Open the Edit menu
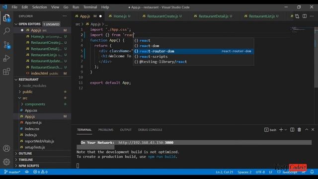 [24, 7]
